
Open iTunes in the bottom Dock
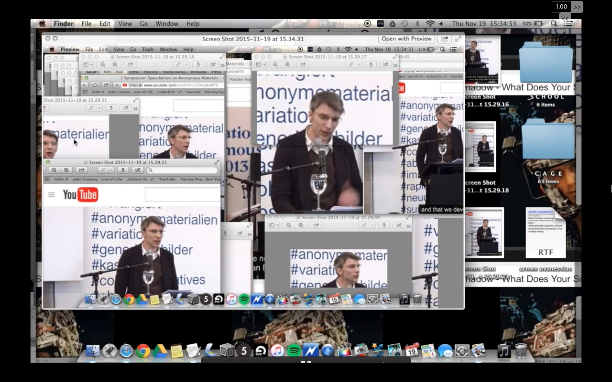coord(277,351)
